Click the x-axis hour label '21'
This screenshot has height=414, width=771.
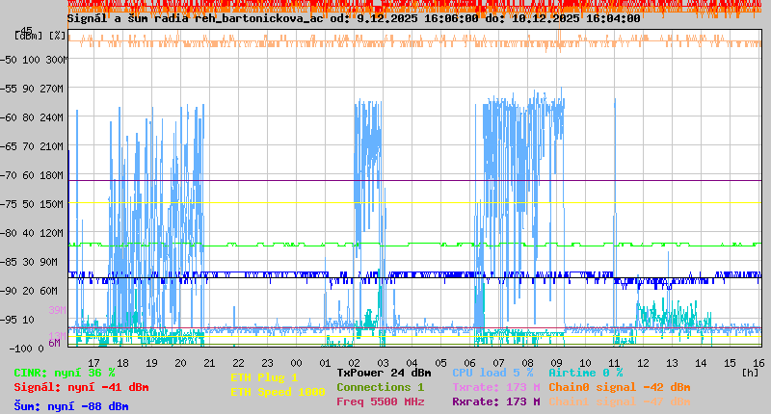(x=209, y=363)
